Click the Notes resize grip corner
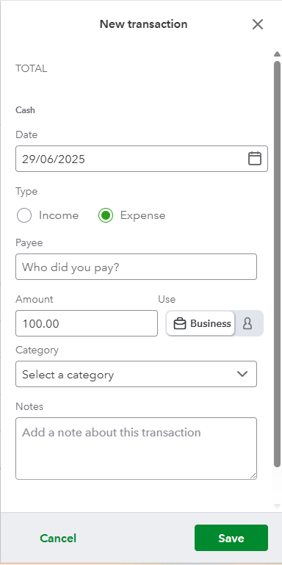The image size is (282, 565). pyautogui.click(x=253, y=476)
